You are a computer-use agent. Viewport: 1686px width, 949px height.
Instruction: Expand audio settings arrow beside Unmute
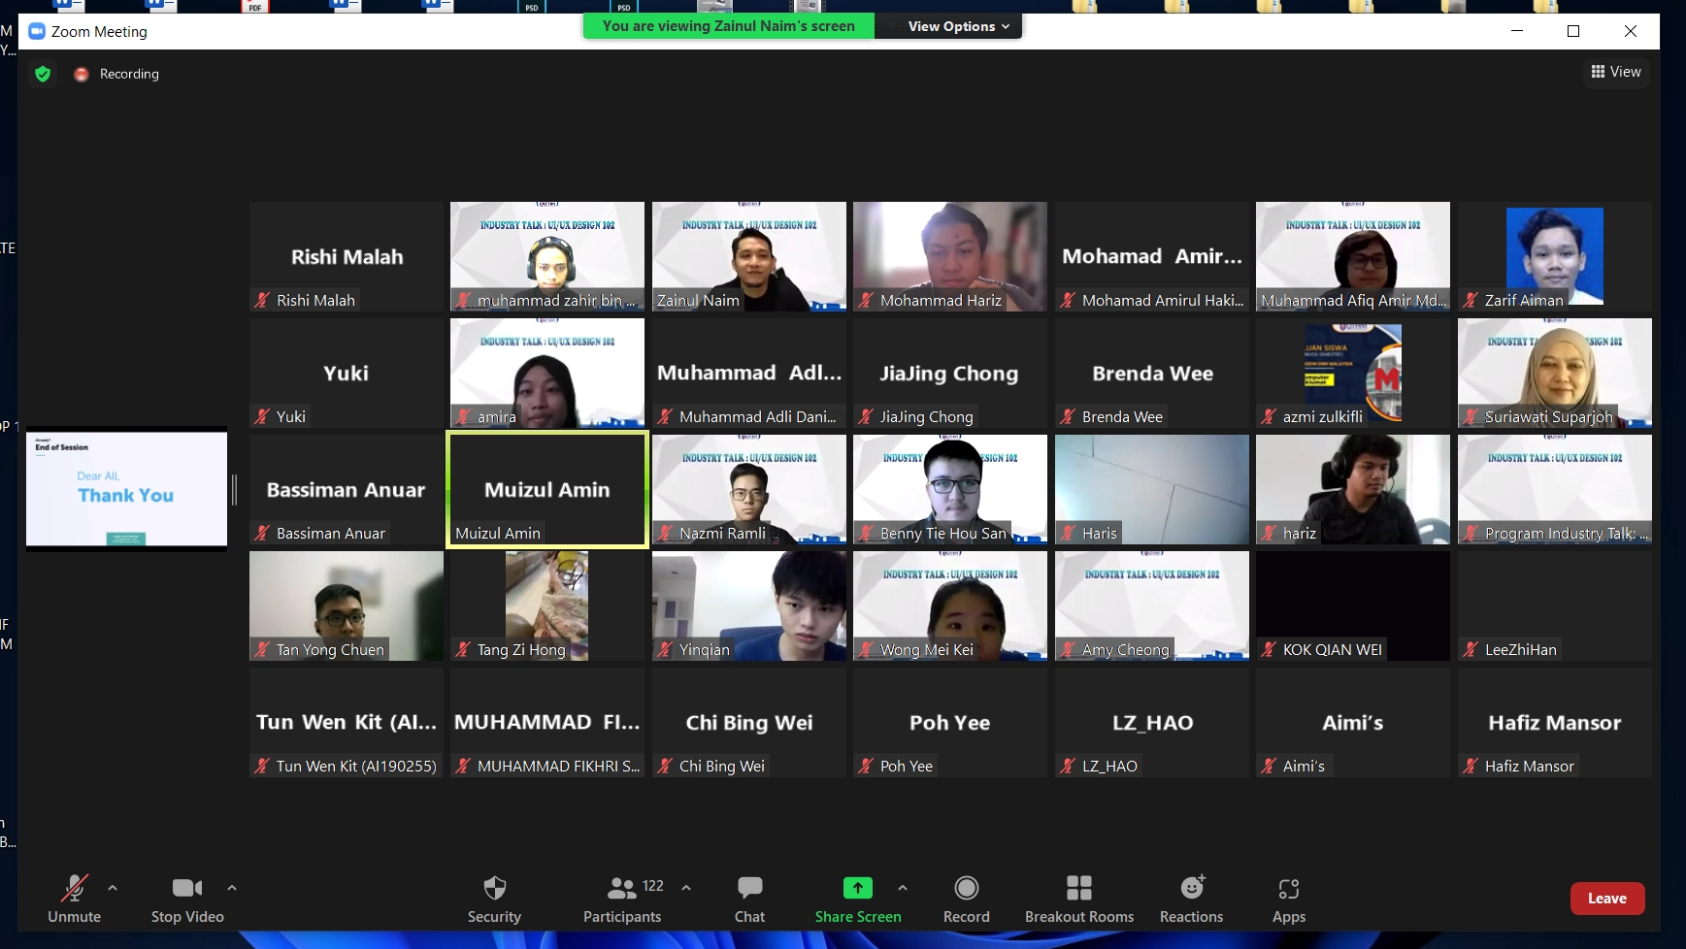tap(113, 887)
